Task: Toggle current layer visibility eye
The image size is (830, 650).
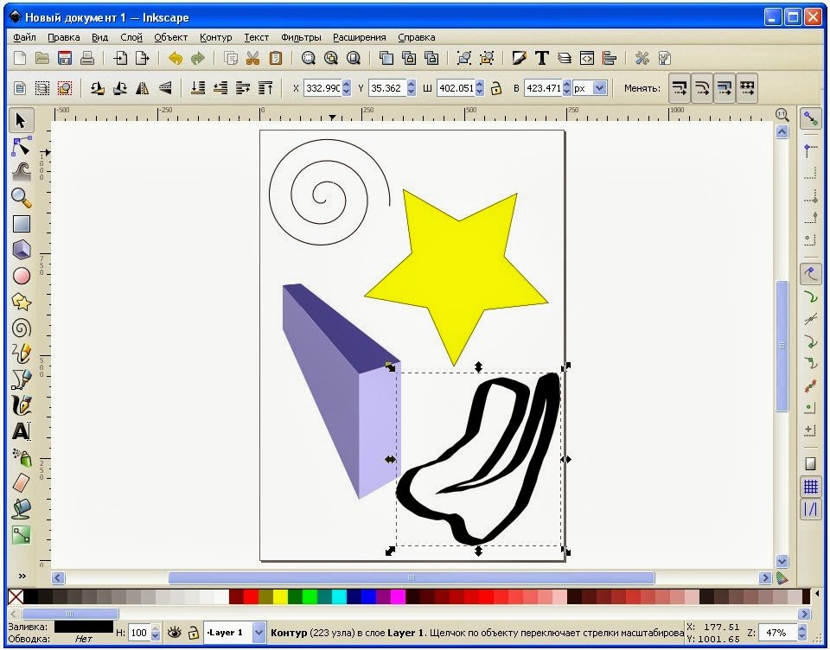Action: click(x=175, y=633)
